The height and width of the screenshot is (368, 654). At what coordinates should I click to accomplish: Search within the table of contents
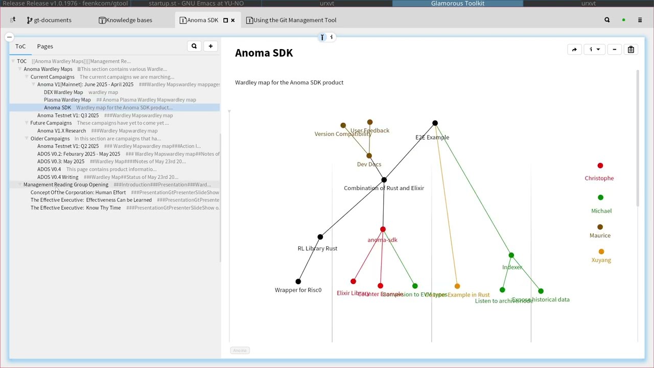point(194,46)
